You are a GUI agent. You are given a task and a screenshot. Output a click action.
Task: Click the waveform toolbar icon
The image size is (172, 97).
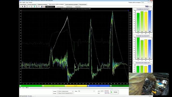tap(29, 7)
